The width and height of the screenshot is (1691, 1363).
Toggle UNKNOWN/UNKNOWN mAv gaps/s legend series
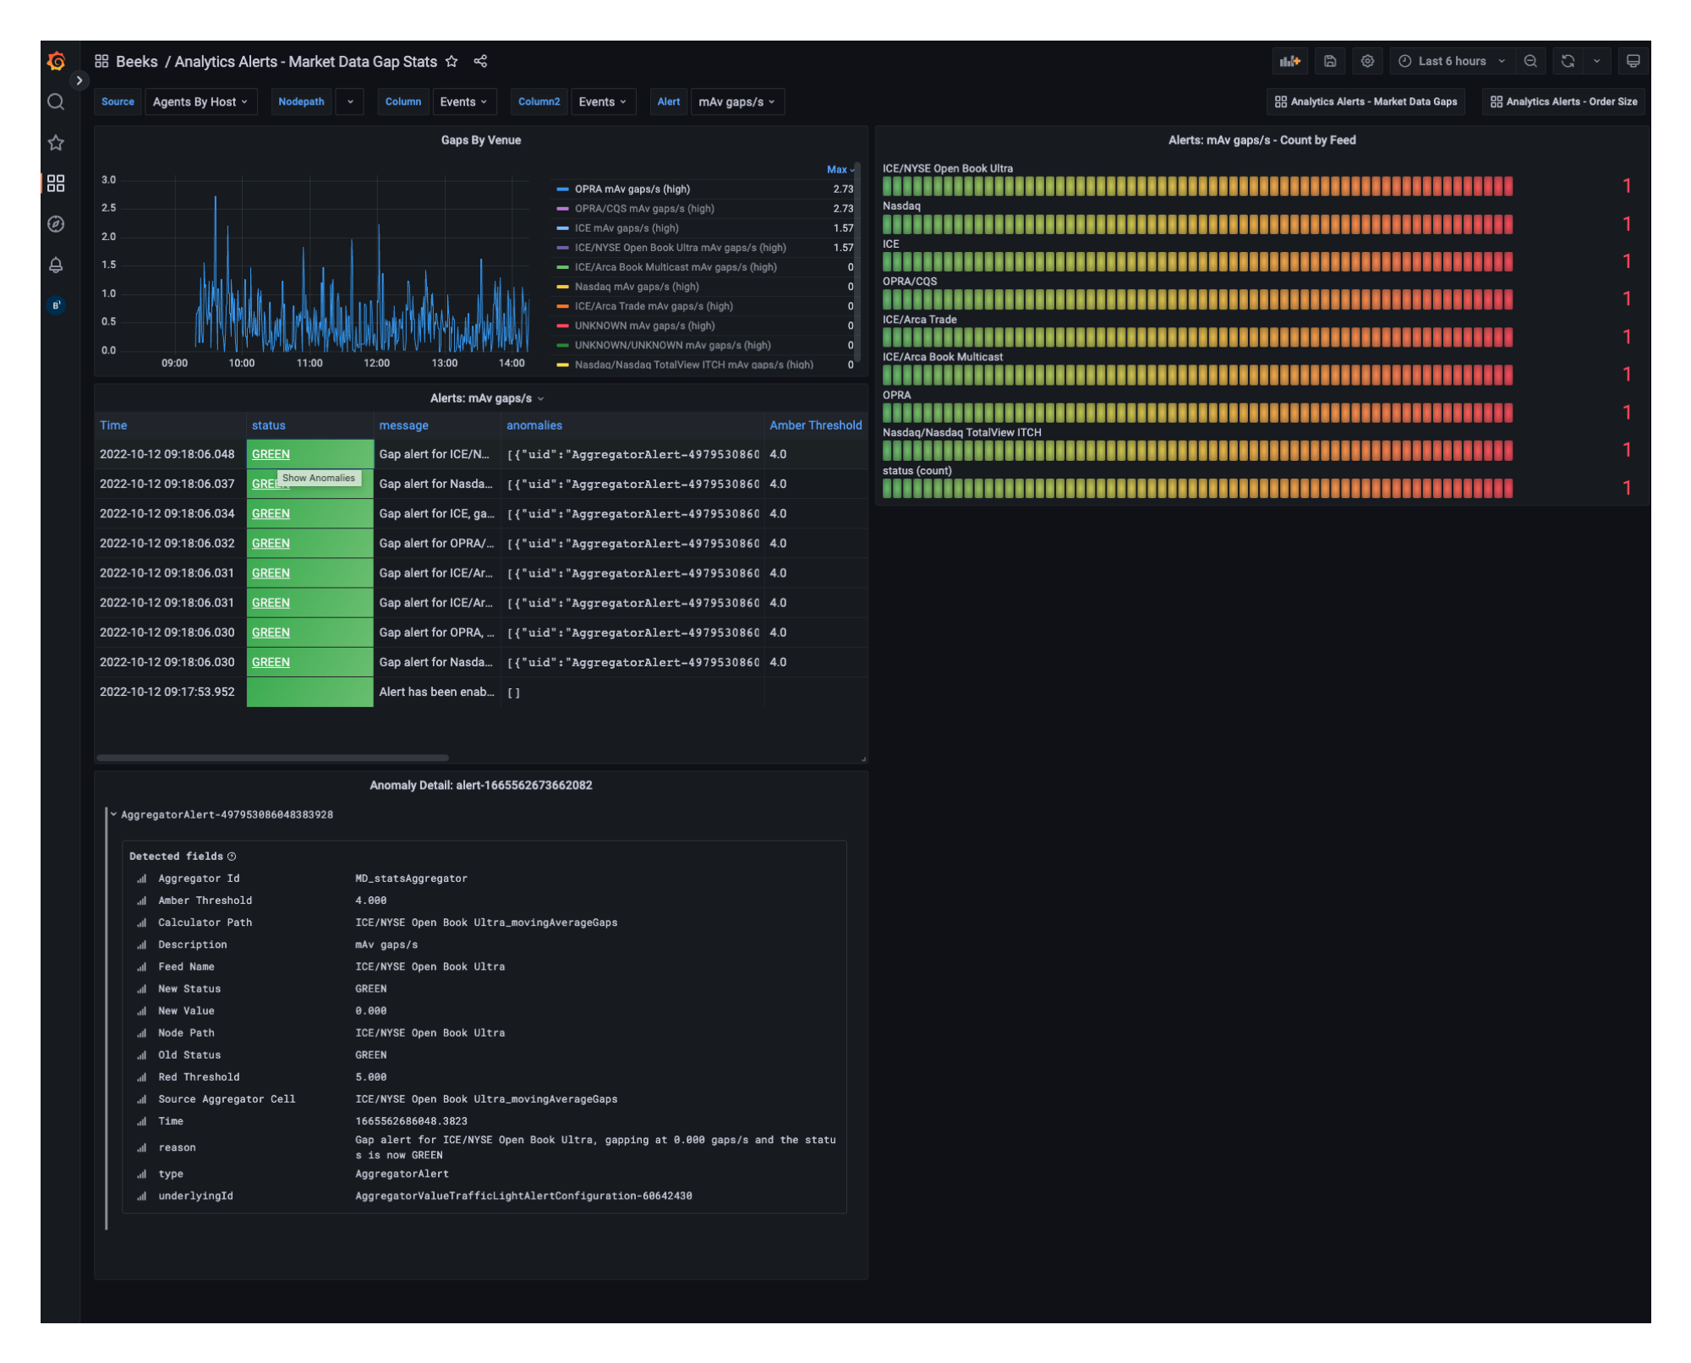[672, 345]
